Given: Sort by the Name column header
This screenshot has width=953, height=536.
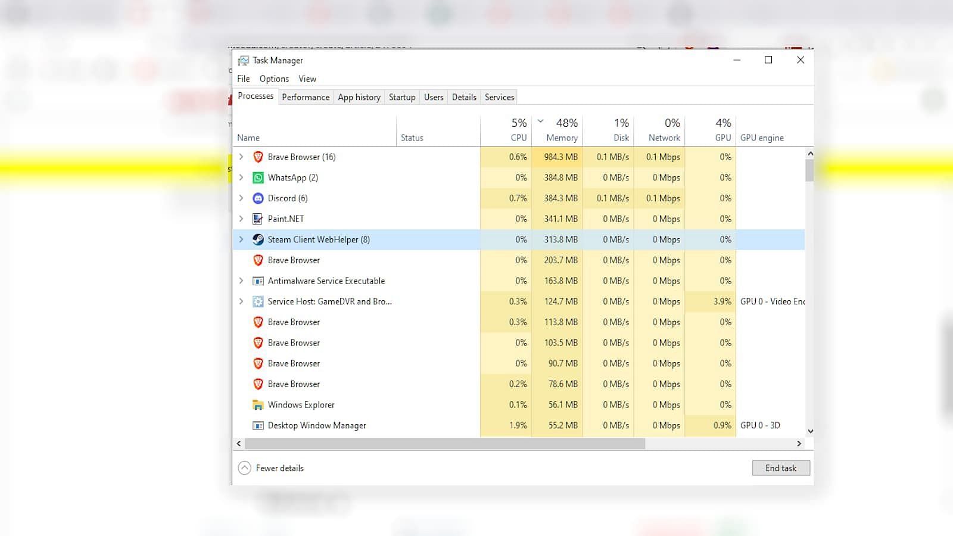Looking at the screenshot, I should [x=314, y=131].
